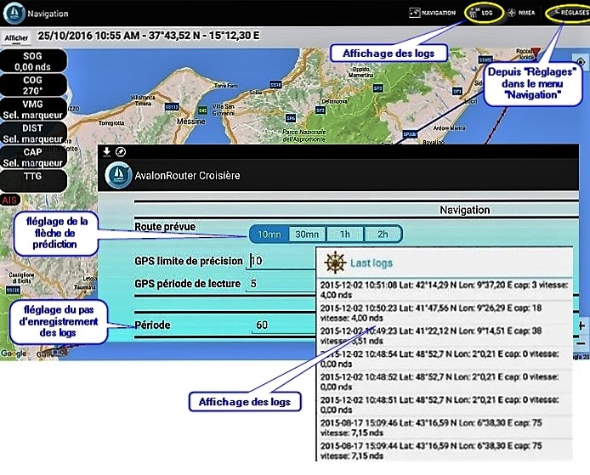
Task: Select the 30mn route prediction option
Action: [x=307, y=235]
